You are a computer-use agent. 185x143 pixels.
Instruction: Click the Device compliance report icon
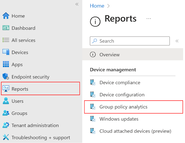pos(93,82)
